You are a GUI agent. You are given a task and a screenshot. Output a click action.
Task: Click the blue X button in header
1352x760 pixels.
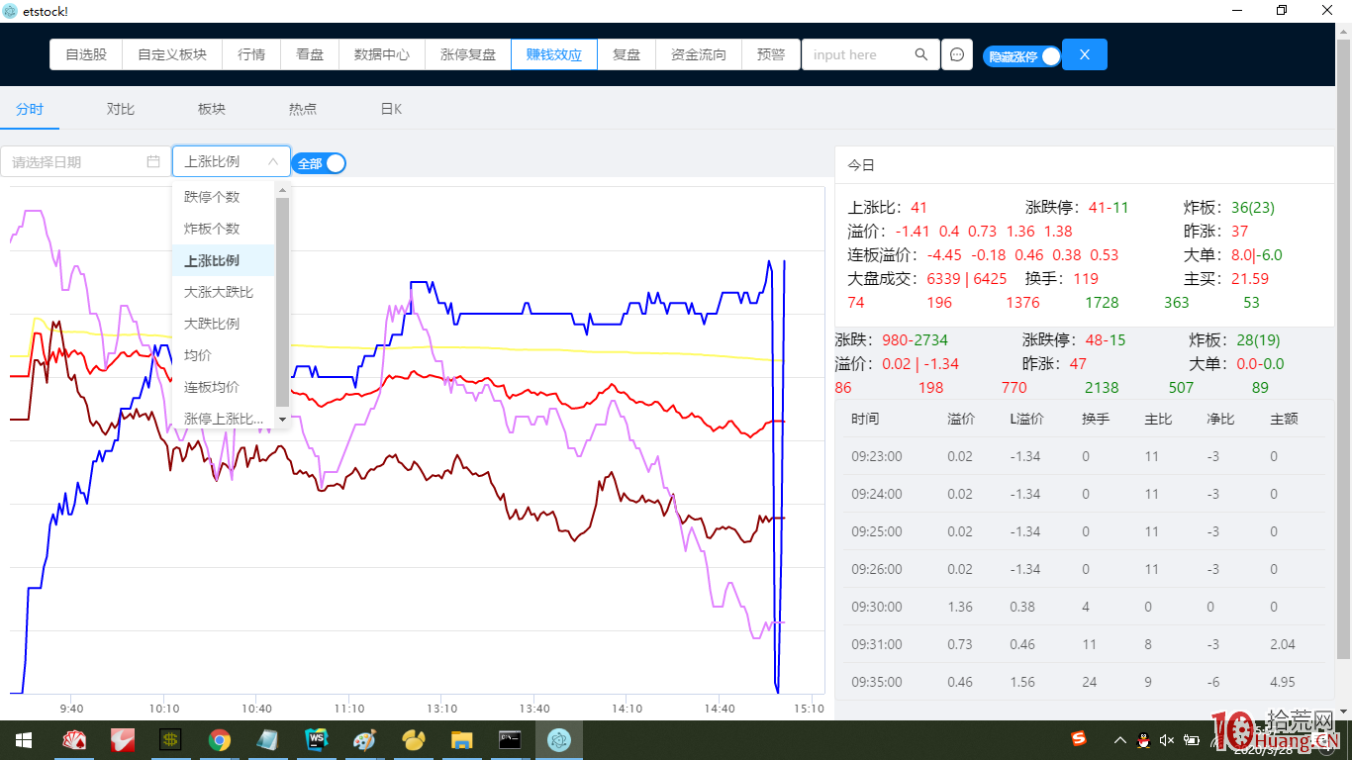click(1085, 54)
